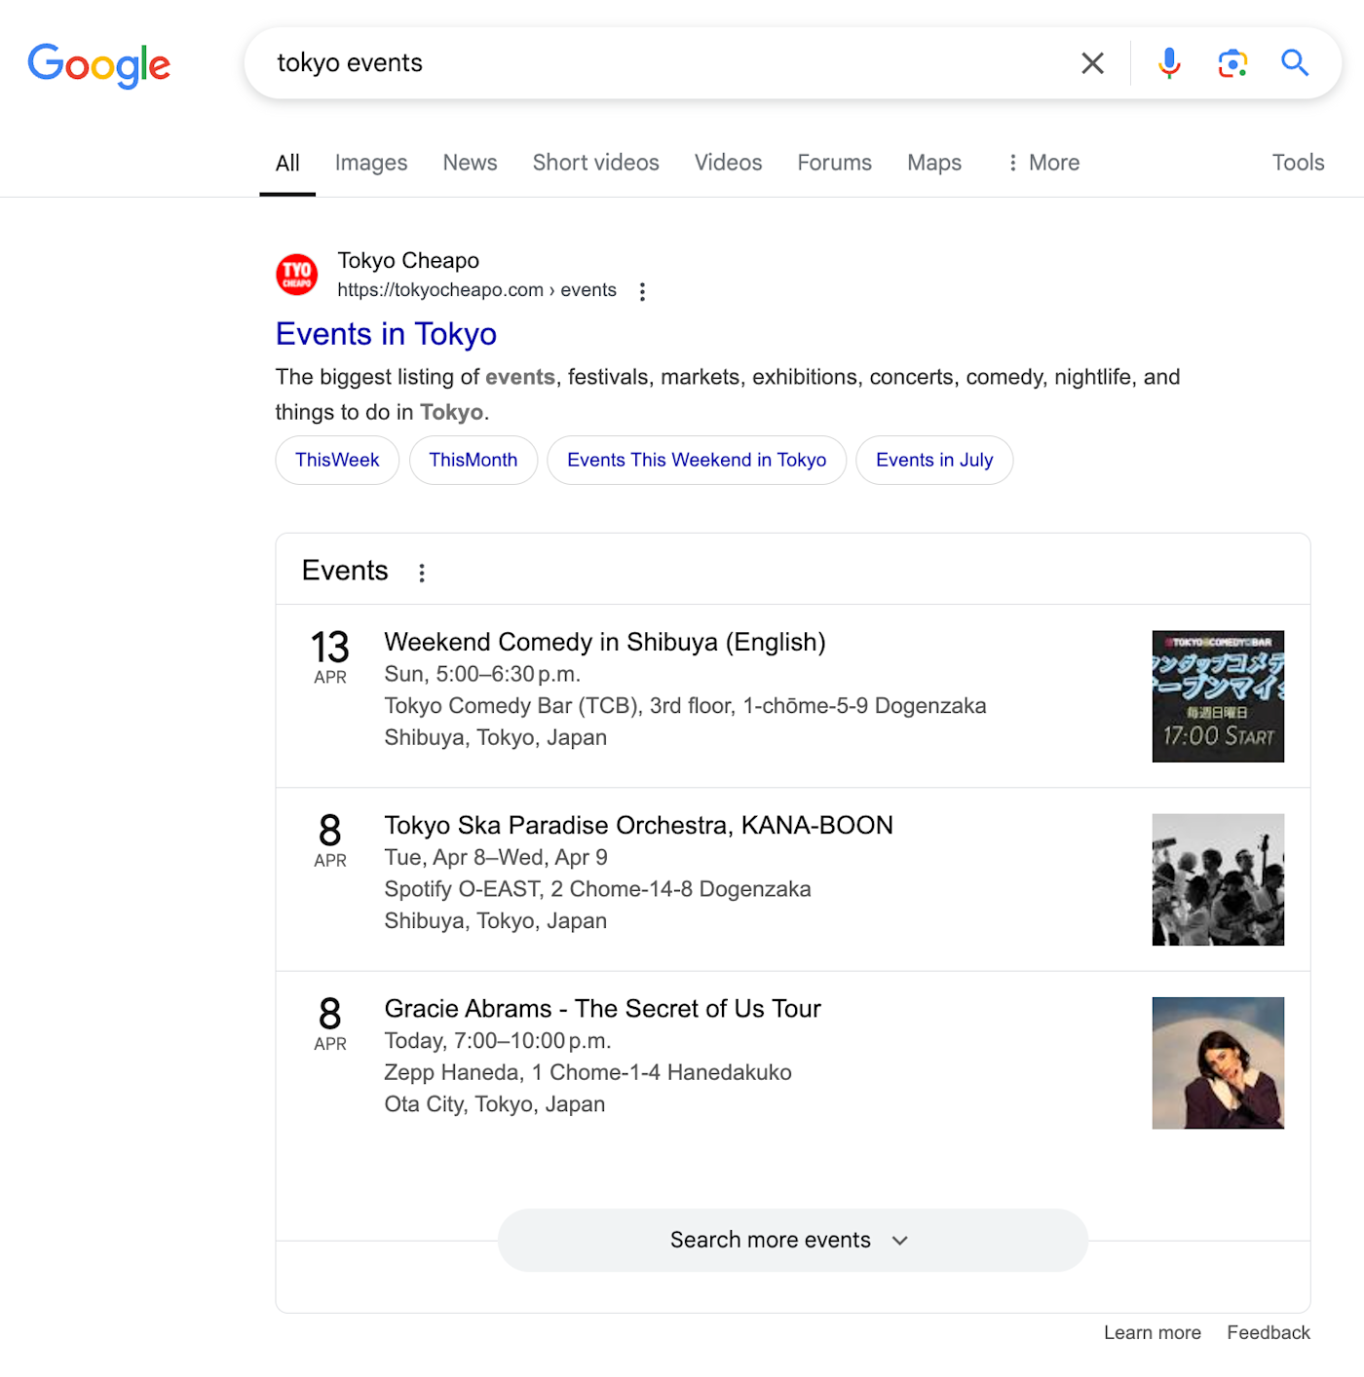Screen dimensions: 1364x1377
Task: Select the All results tab
Action: pos(287,163)
